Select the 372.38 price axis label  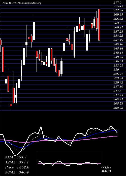tap(118, 11)
